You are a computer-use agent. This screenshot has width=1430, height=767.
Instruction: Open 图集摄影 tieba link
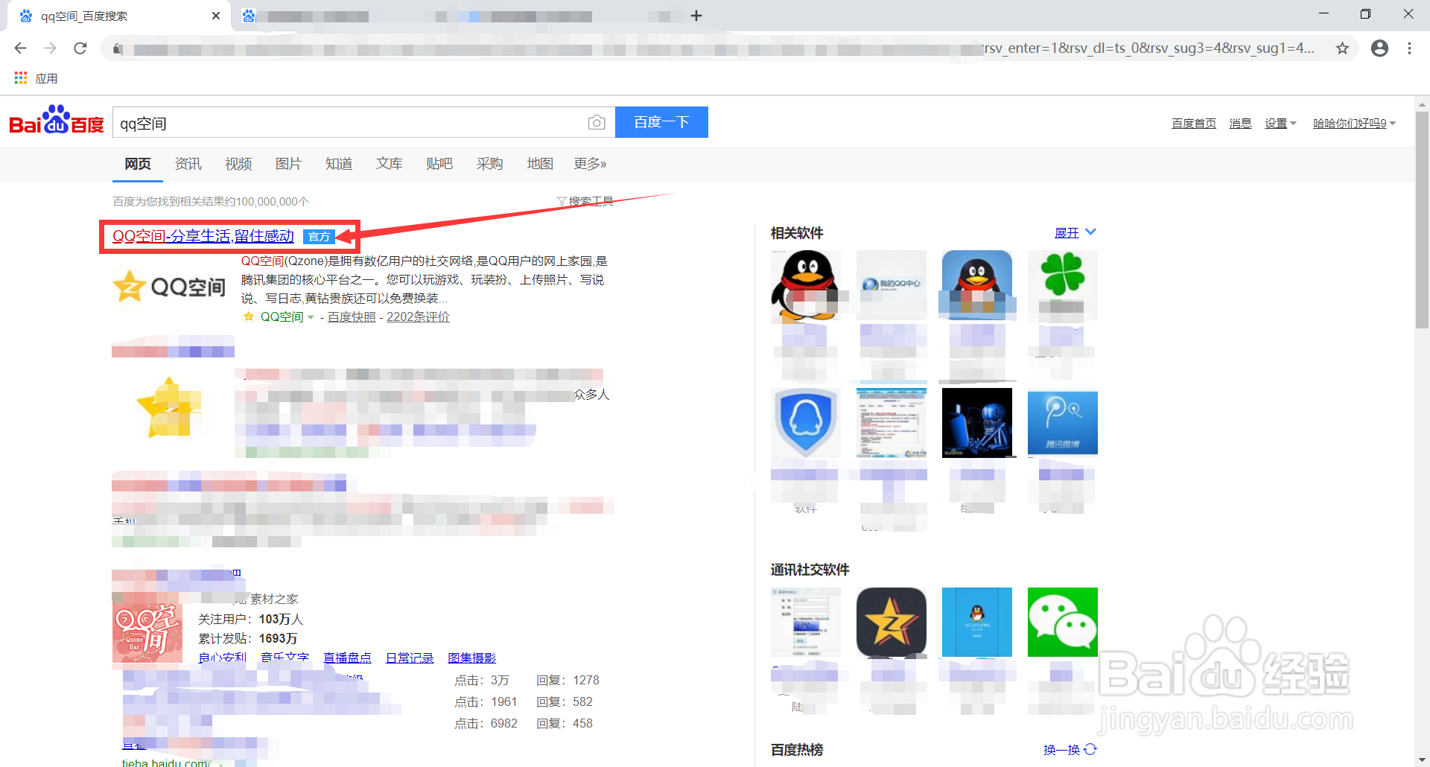(x=471, y=658)
